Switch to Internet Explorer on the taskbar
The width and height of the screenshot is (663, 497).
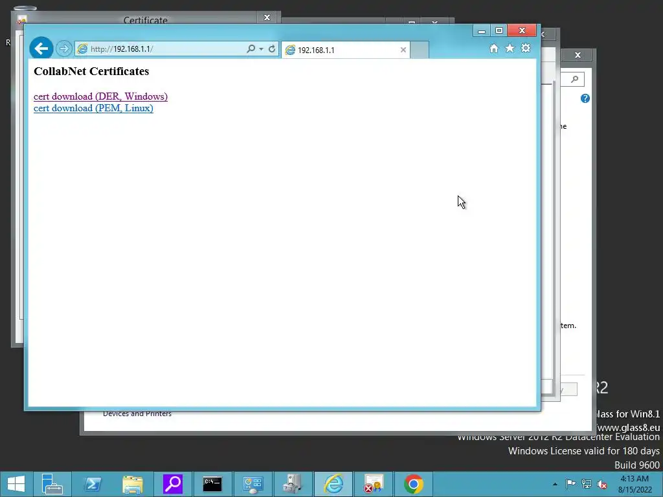(333, 484)
